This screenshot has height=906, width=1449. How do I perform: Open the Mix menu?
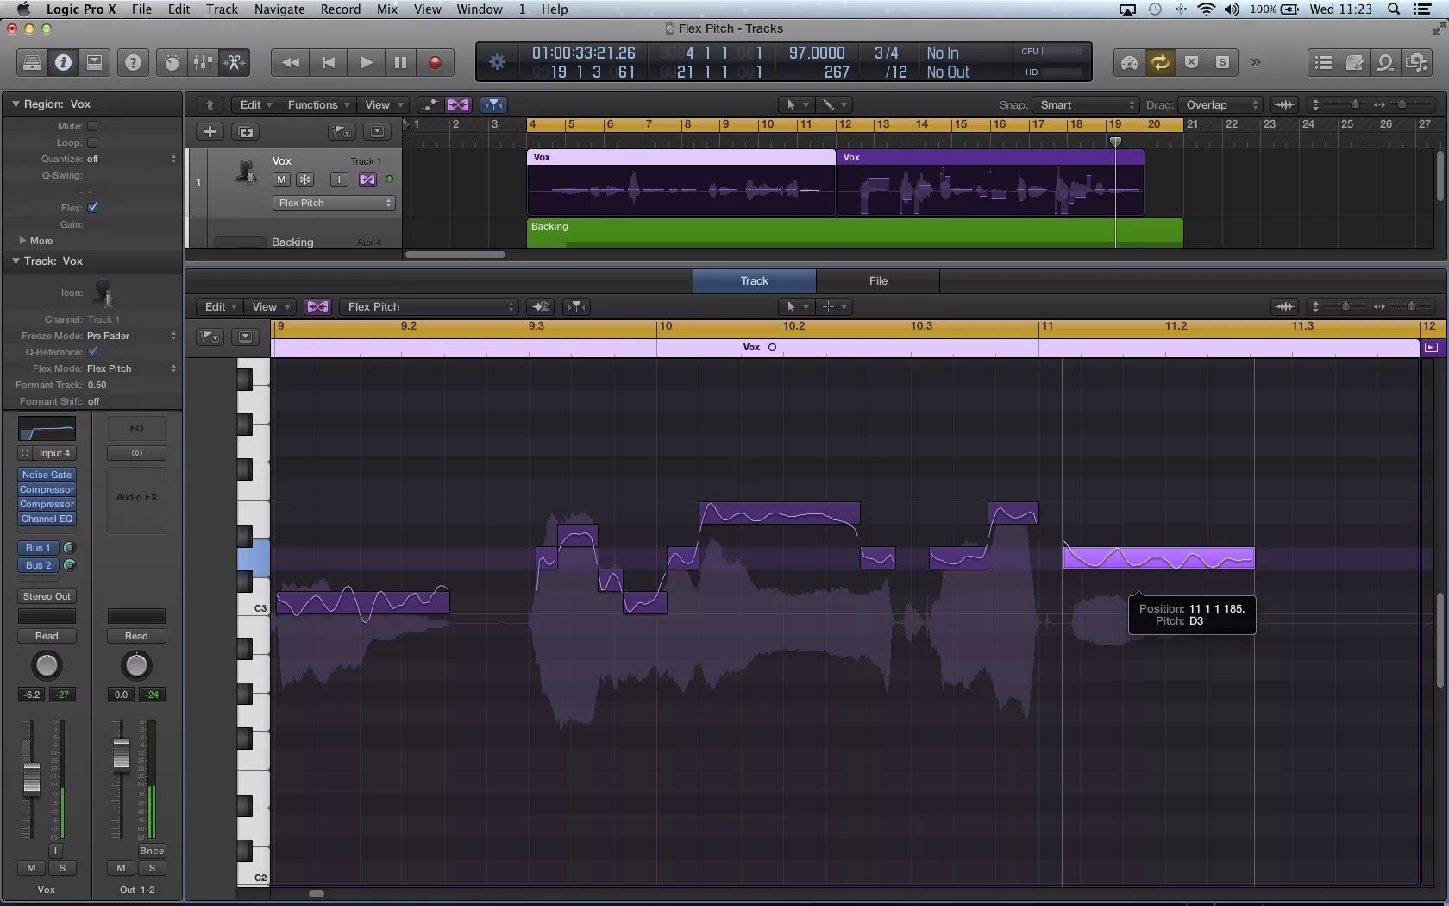(x=387, y=9)
